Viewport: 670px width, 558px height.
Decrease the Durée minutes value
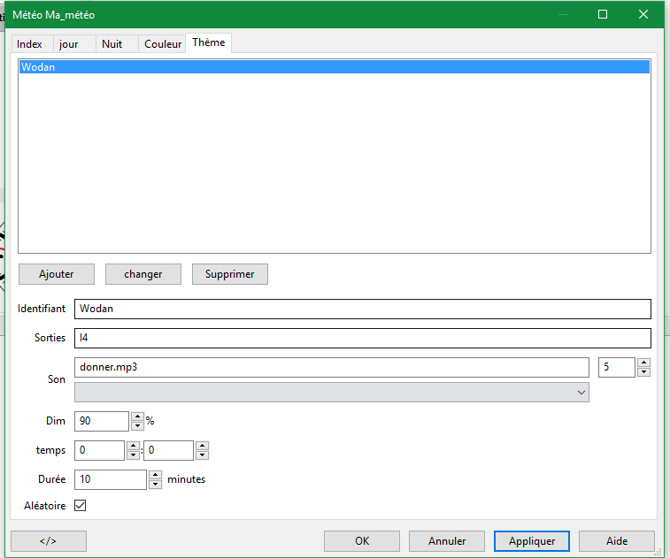pyautogui.click(x=155, y=485)
